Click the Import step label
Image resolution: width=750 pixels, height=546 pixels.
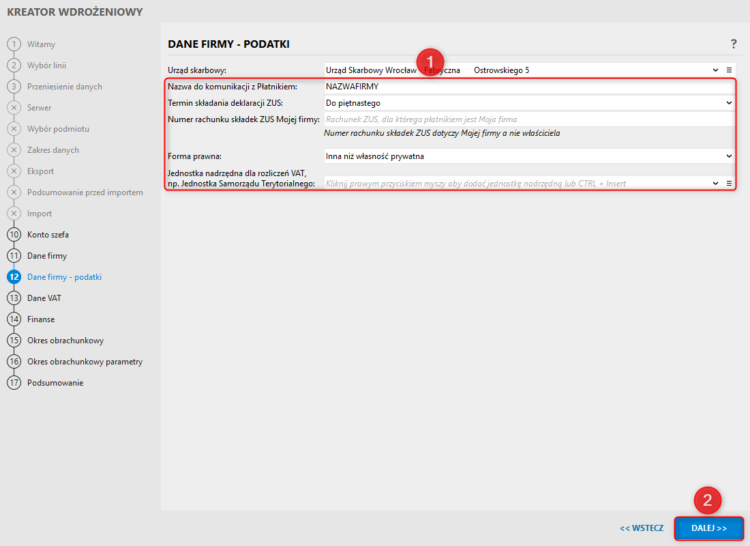coord(40,214)
